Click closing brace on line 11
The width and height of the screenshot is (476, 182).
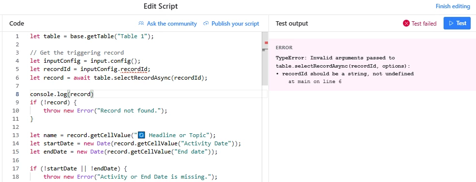click(x=31, y=119)
